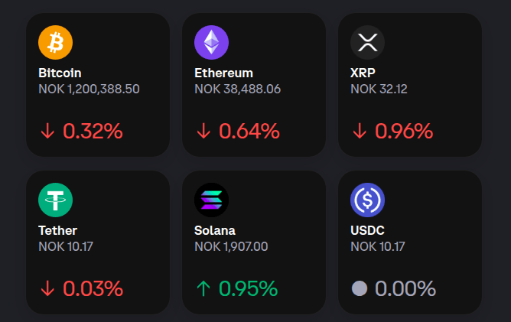The height and width of the screenshot is (322, 511).
Task: Click the green Tether logo icon
Action: [x=55, y=200]
